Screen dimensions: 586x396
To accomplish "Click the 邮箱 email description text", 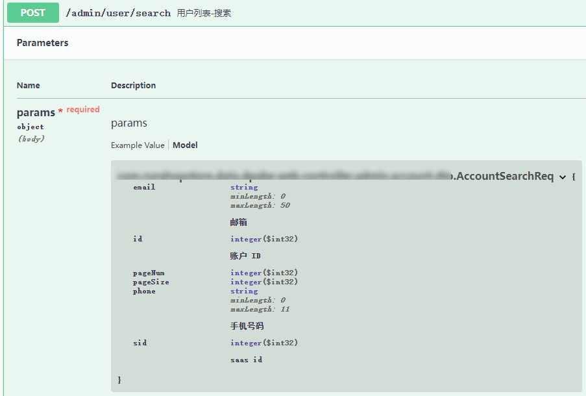I will [238, 222].
